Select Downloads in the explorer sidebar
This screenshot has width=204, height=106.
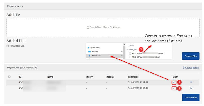click(96, 56)
